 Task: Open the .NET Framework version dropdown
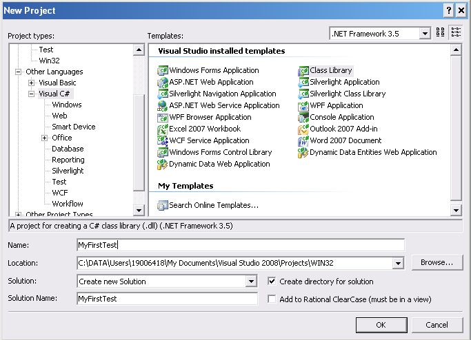[x=425, y=34]
